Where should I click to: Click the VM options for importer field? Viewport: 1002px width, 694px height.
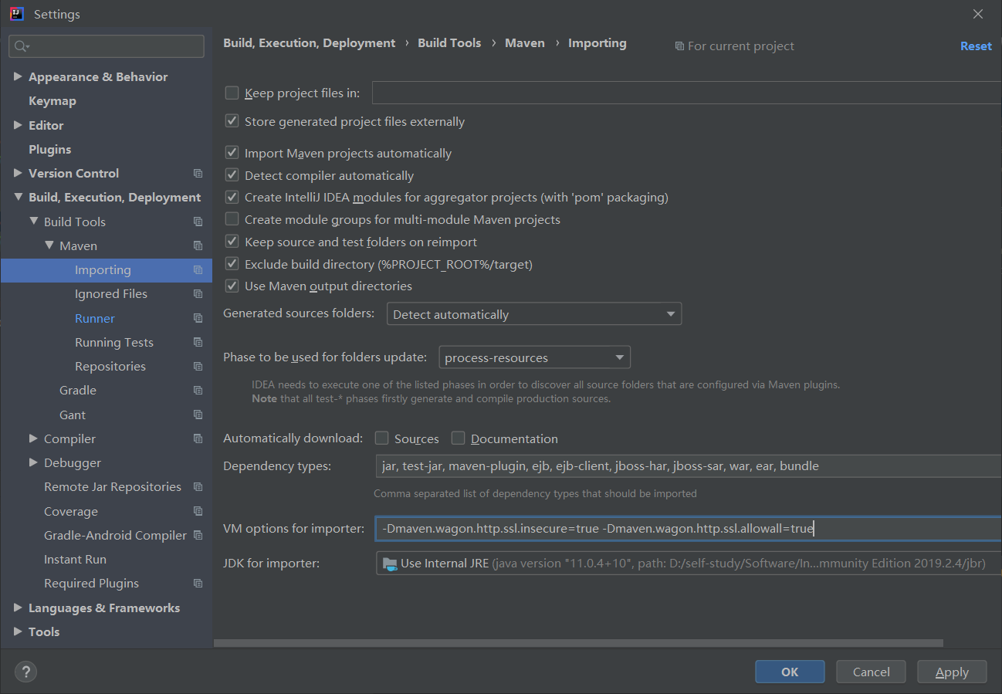click(x=687, y=529)
